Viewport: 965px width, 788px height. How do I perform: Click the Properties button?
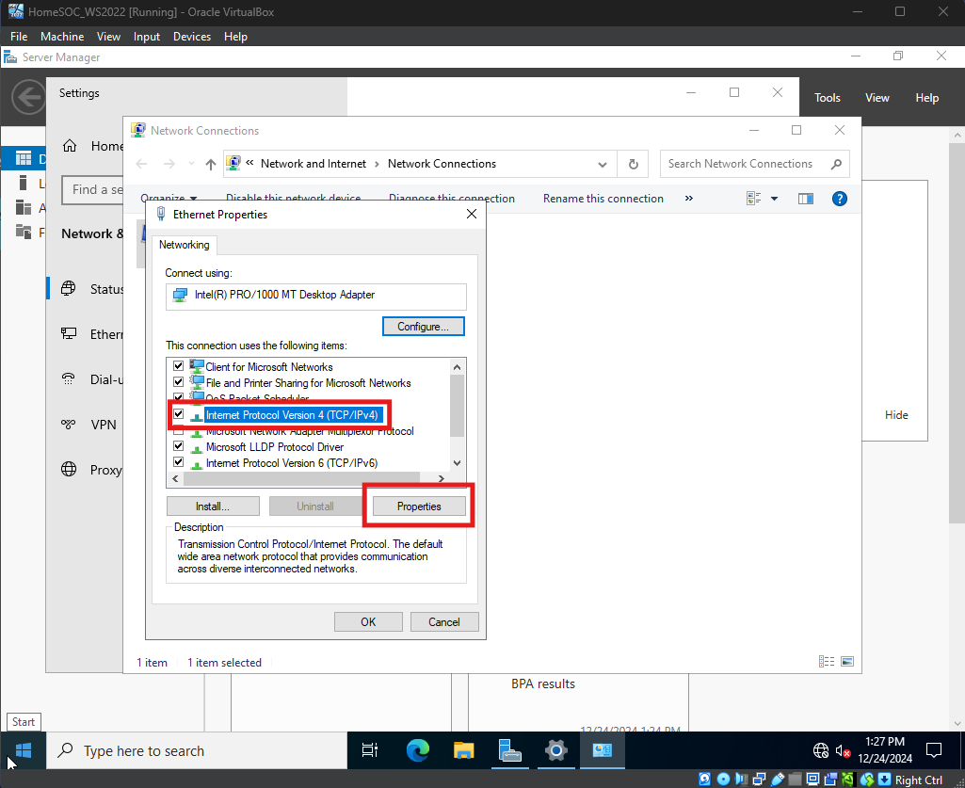point(419,507)
